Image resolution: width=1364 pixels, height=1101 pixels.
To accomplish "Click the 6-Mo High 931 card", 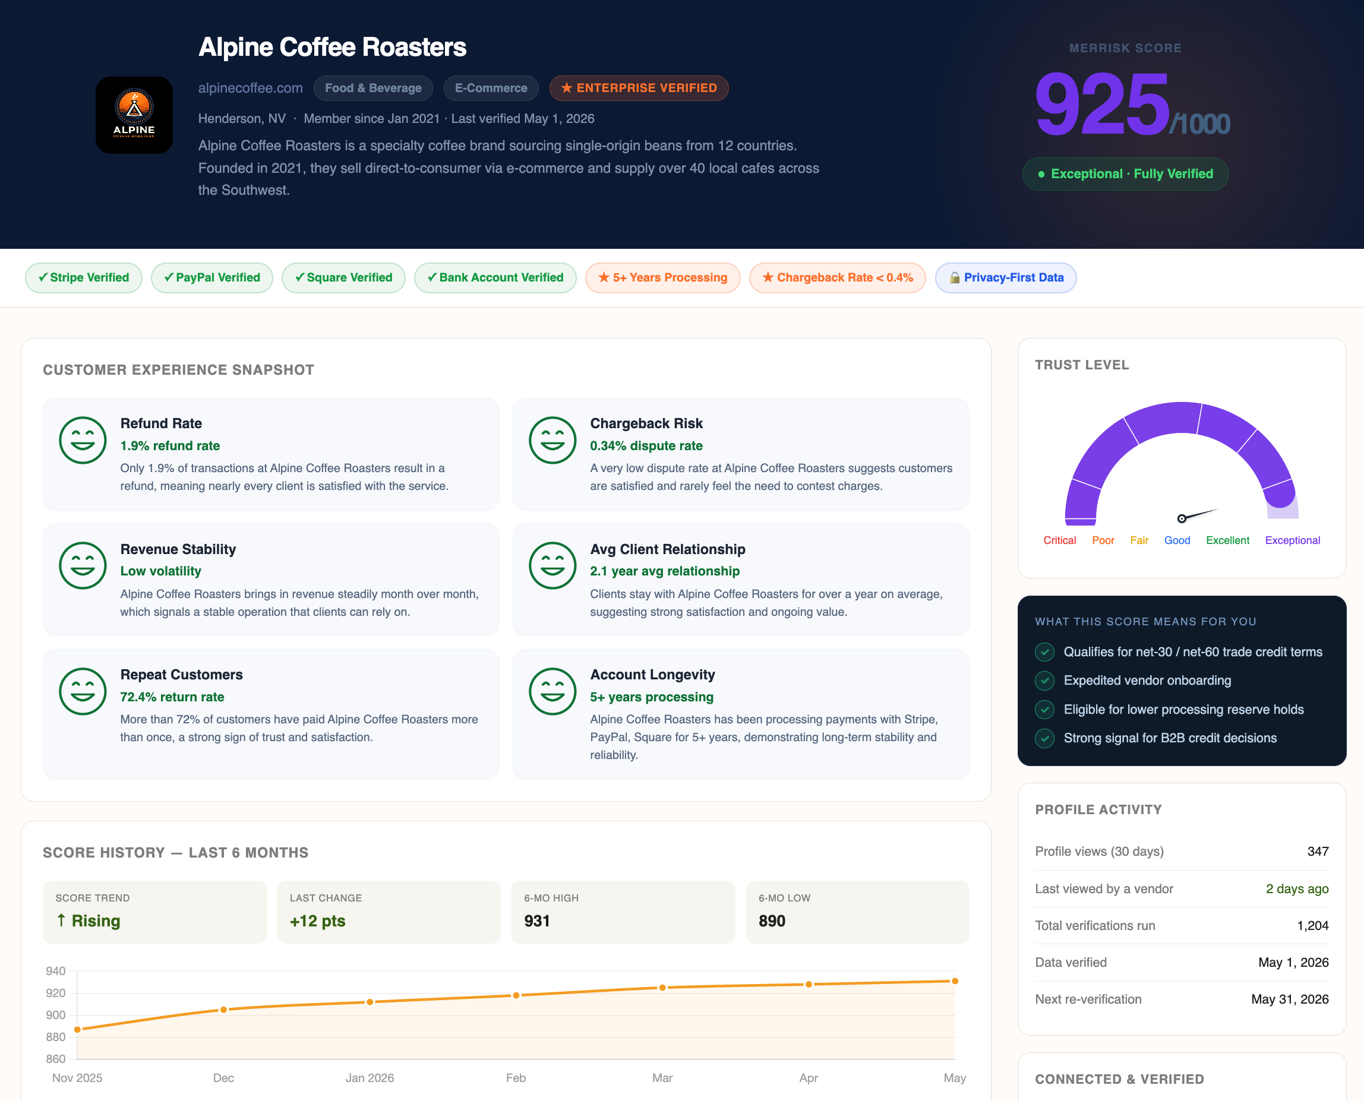I will (x=623, y=912).
